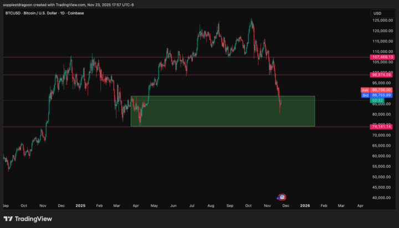Open the USD currency selector
This screenshot has width=399, height=228.
382,13
